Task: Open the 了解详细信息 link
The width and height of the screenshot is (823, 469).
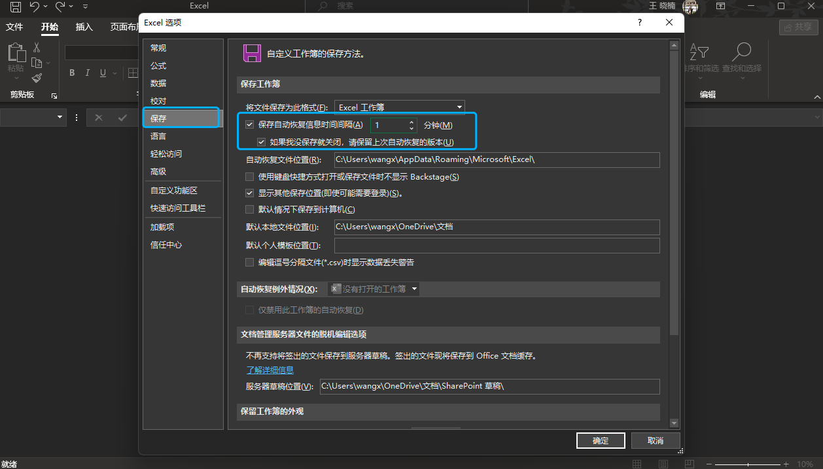Action: pos(270,370)
